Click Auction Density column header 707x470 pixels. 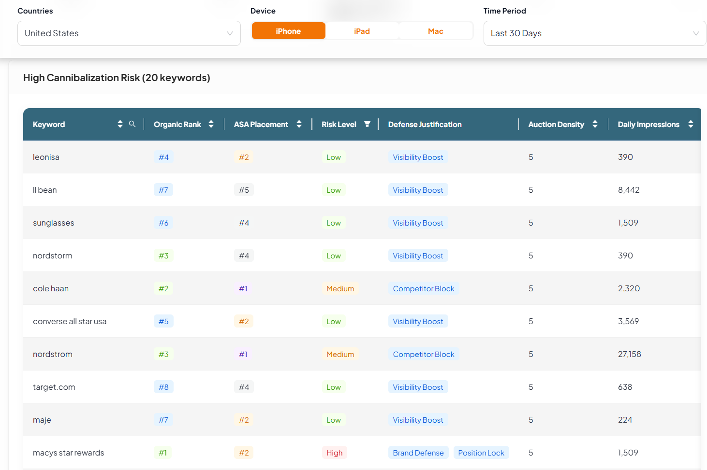click(x=556, y=124)
